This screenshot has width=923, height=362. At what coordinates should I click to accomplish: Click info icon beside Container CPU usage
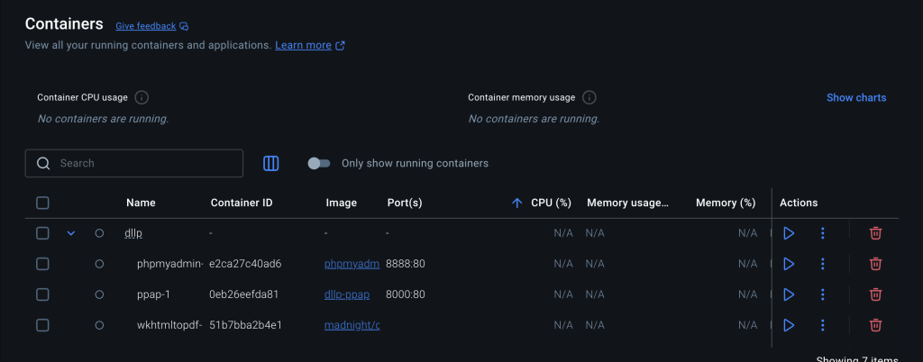[142, 97]
